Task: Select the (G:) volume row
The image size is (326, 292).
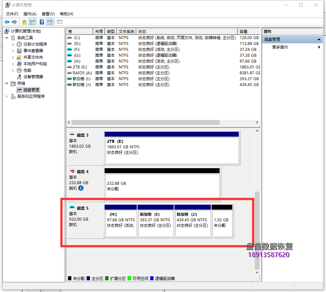Action: tap(163, 55)
